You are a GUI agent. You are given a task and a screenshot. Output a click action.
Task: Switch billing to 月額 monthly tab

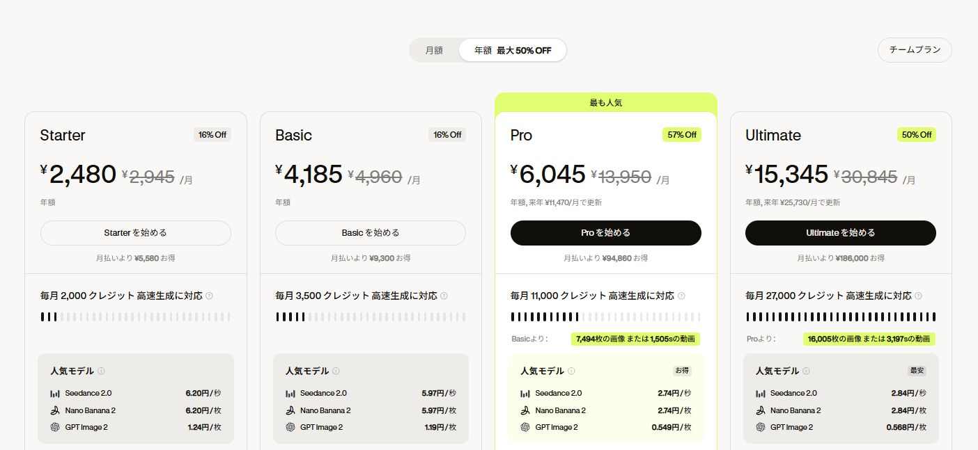[x=434, y=50]
